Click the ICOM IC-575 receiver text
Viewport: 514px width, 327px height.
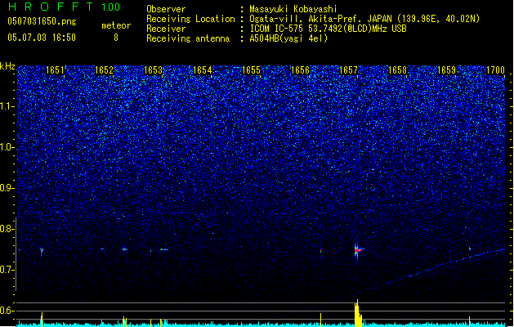(x=328, y=29)
